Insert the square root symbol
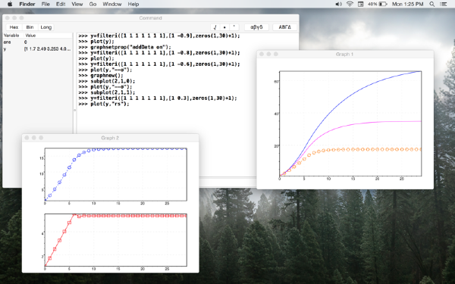Screen dimensions: 455x284 pyautogui.click(x=215, y=27)
